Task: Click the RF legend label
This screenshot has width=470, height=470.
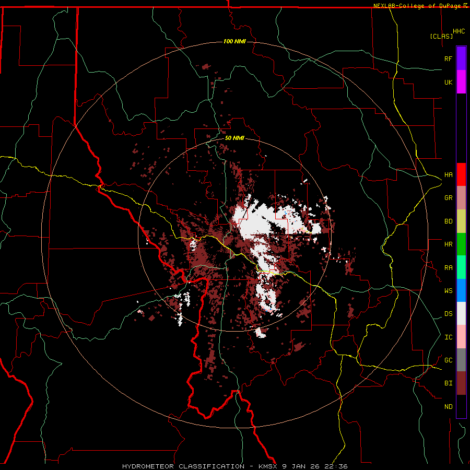Action: [x=448, y=59]
